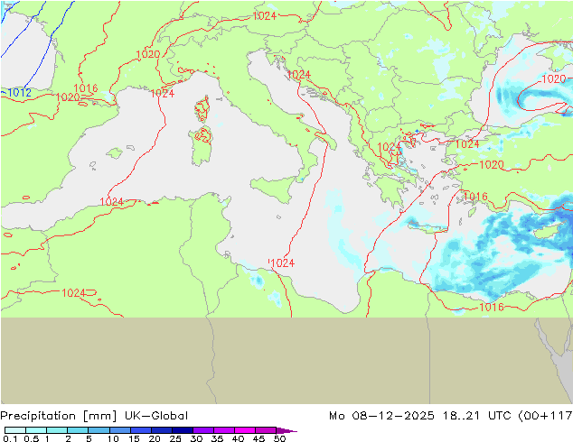Click the Sardinia island on the map
The height and width of the screenshot is (442, 573).
coord(201,145)
